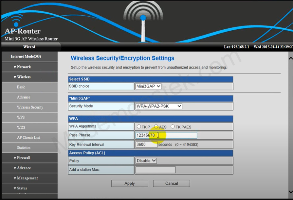Image resolution: width=293 pixels, height=200 pixels.
Task: Expand the Advance section below Firewall
Action: coord(22,168)
